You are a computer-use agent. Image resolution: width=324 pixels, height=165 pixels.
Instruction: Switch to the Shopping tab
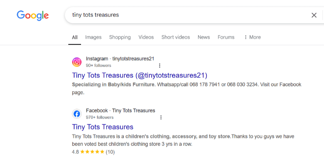click(x=120, y=37)
